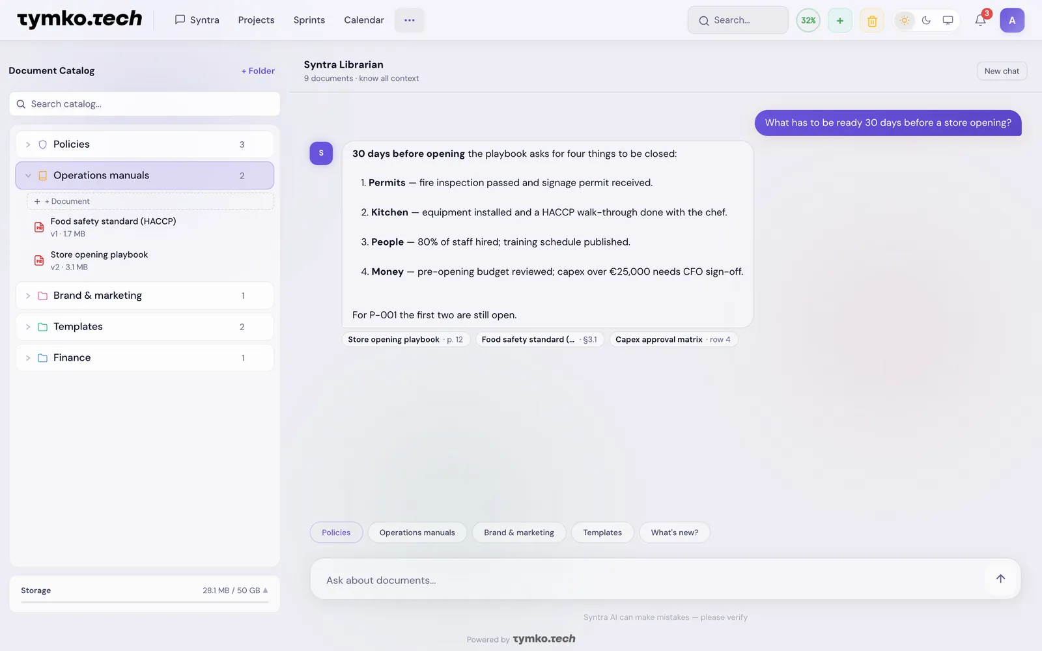
Task: Open Store opening playbook p. 12 citation
Action: point(406,339)
